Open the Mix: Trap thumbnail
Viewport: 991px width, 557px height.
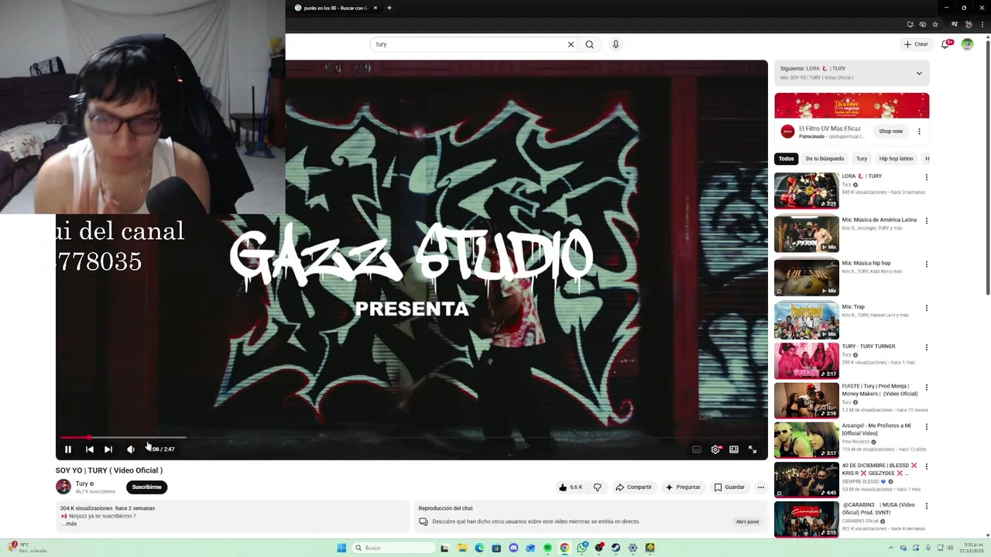click(806, 320)
